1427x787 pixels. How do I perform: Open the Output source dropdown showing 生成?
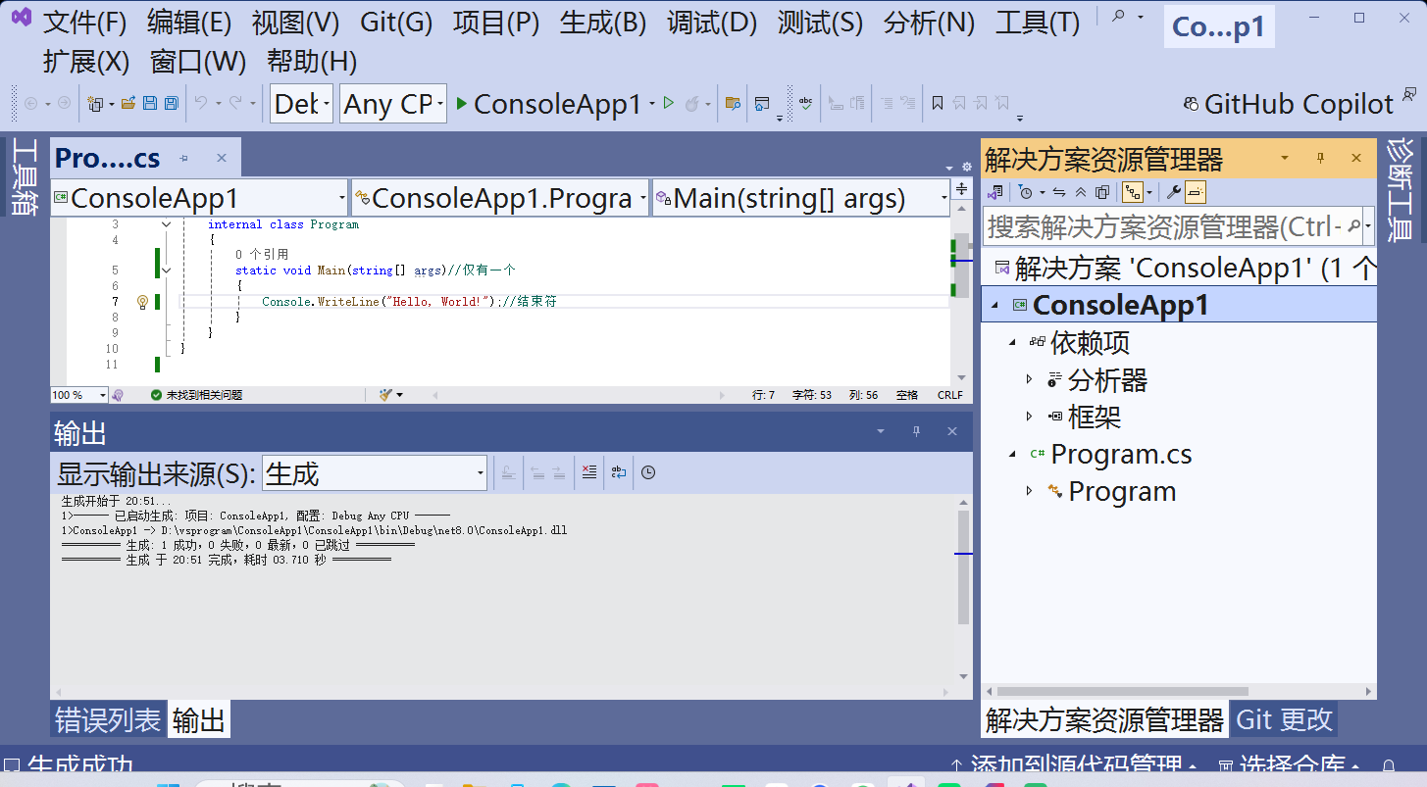coord(375,474)
